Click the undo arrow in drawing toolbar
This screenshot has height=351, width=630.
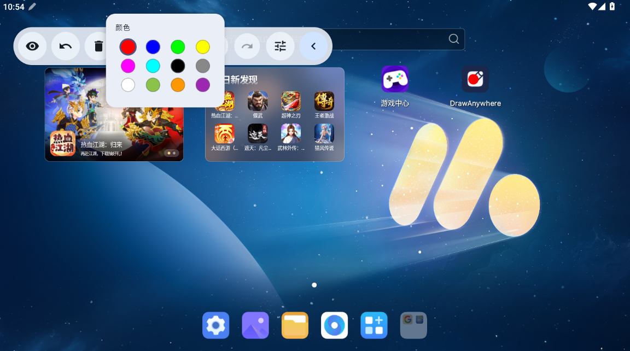[66, 46]
